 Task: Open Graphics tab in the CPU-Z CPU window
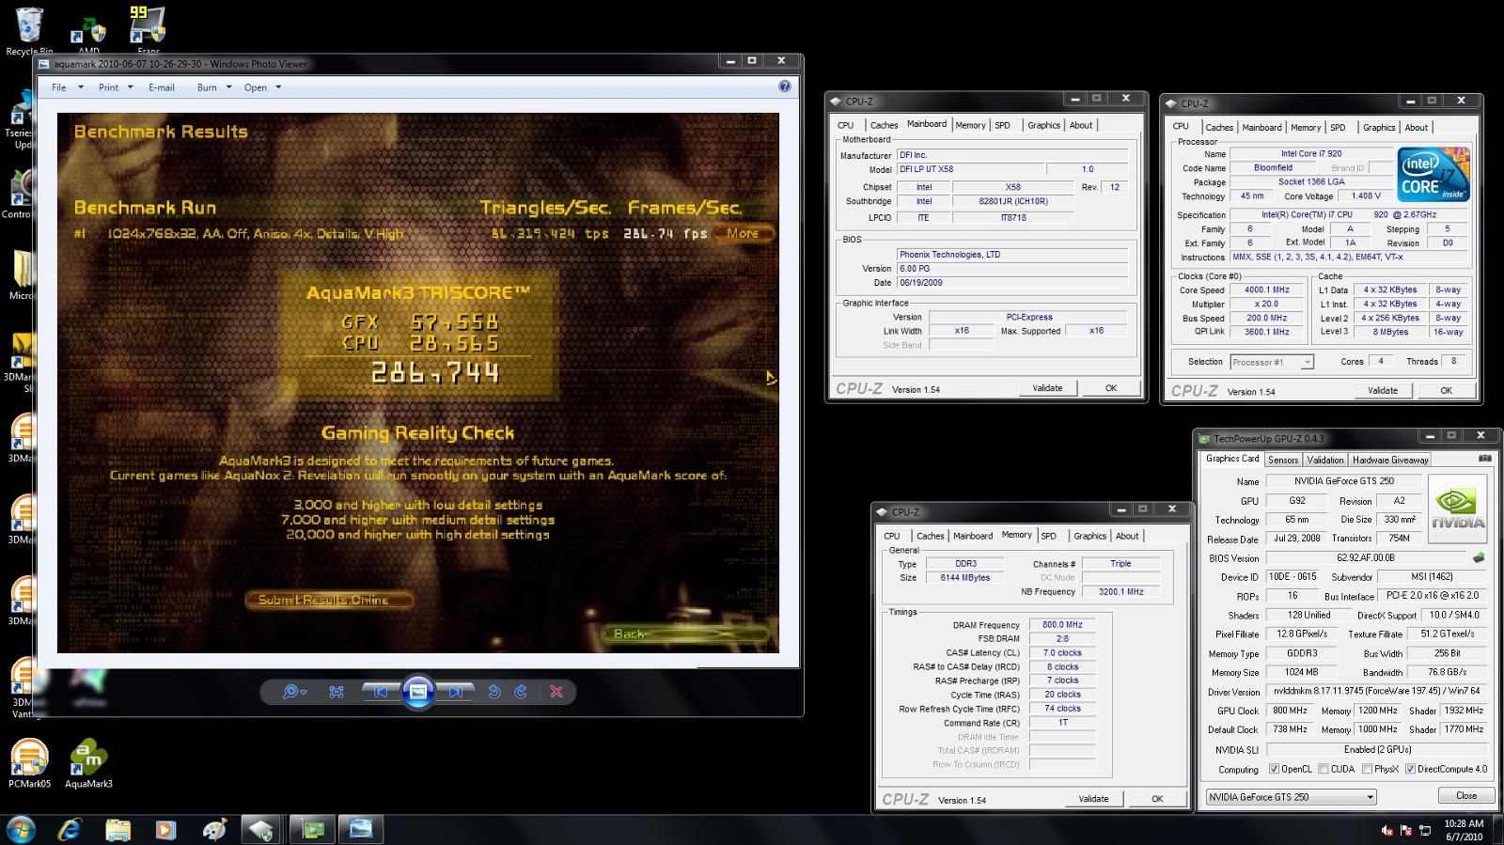1379,128
